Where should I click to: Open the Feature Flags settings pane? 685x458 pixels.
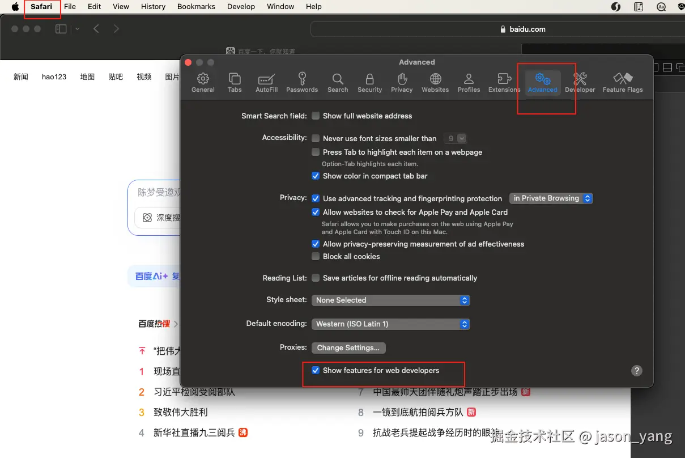tap(623, 83)
